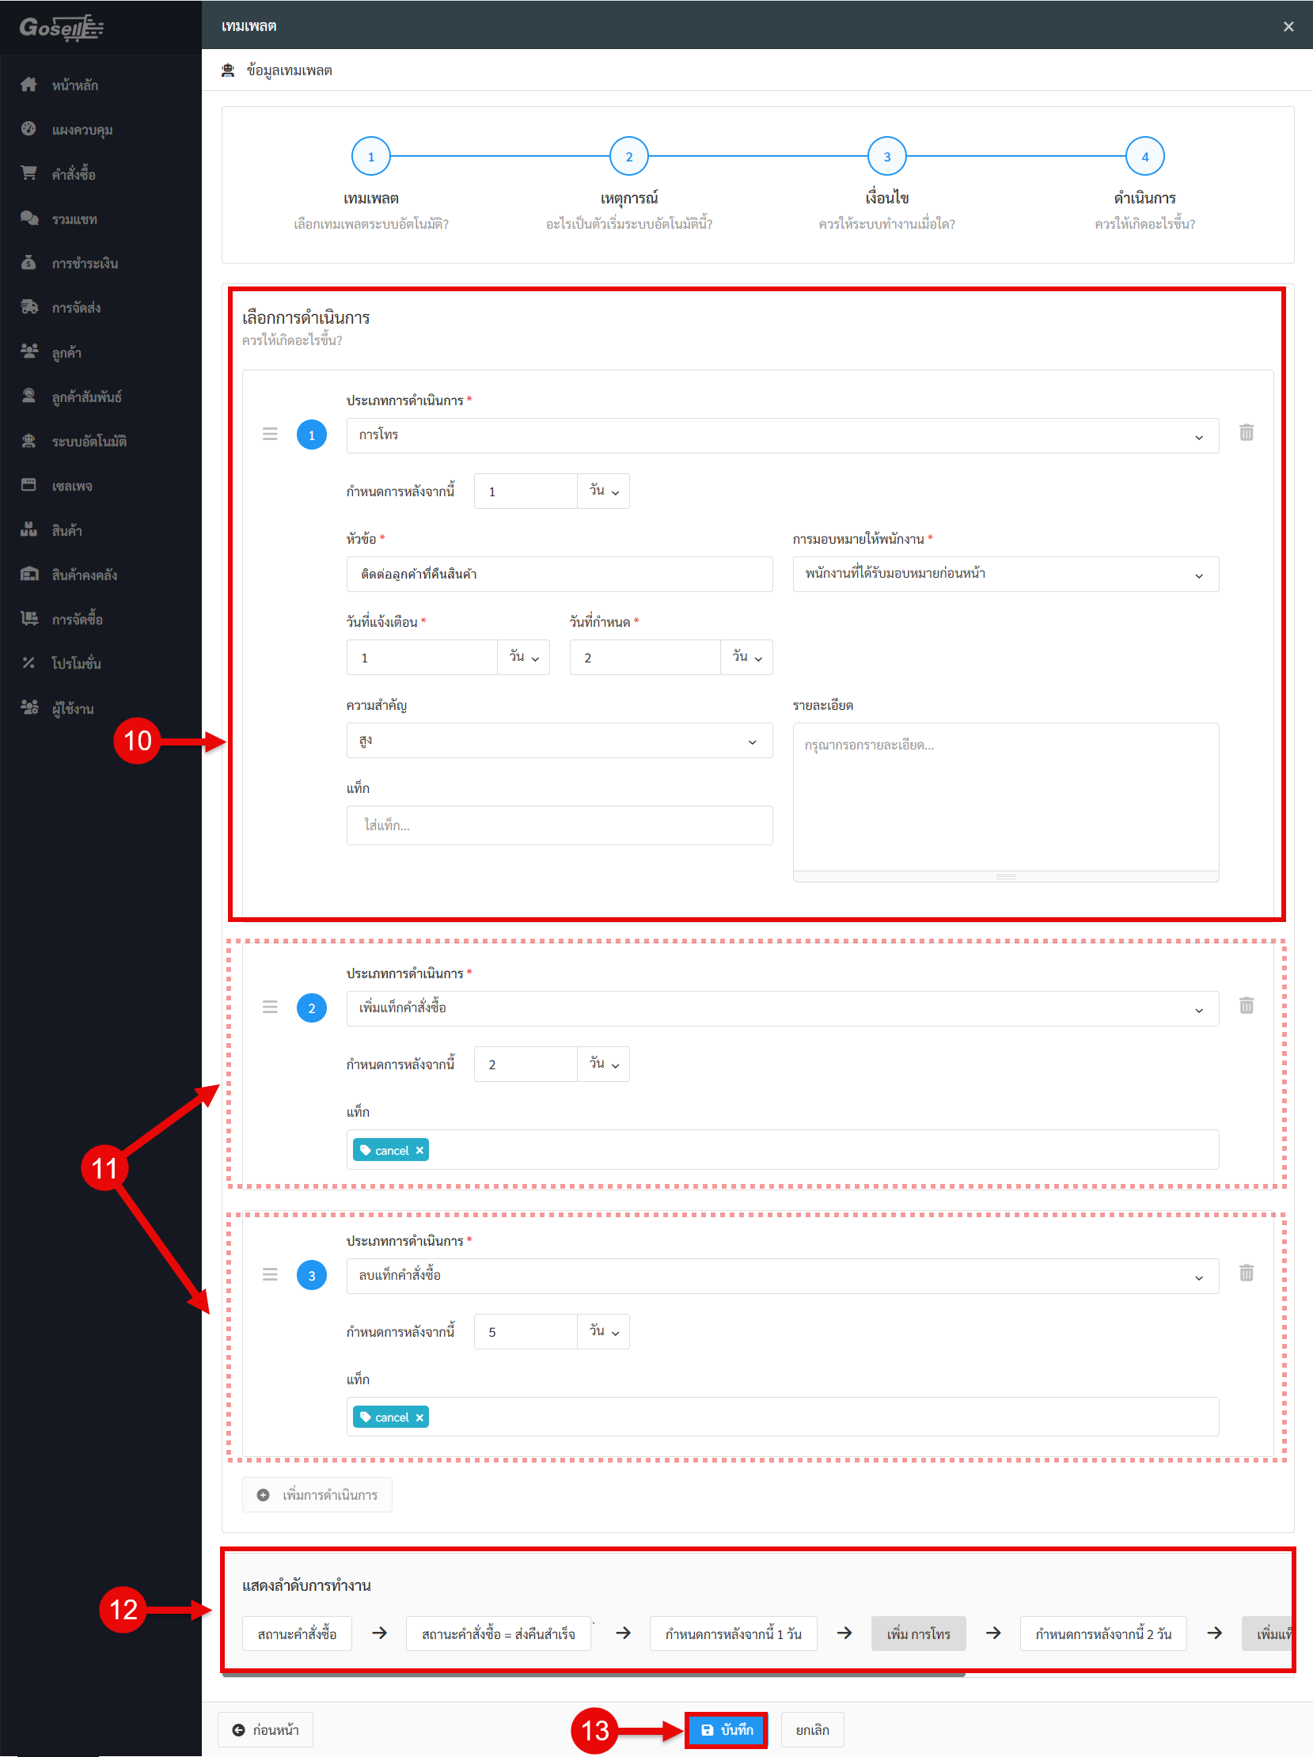Open the employee assignment dropdown
Viewport: 1313px width, 1757px height.
click(1005, 575)
